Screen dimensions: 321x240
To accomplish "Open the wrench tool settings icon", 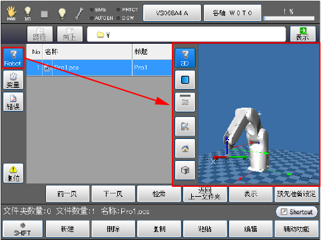I will point(79,13).
